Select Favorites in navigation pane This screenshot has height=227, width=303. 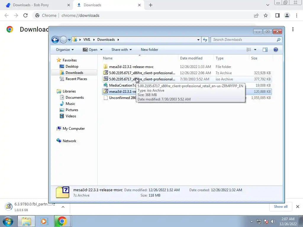point(67,60)
